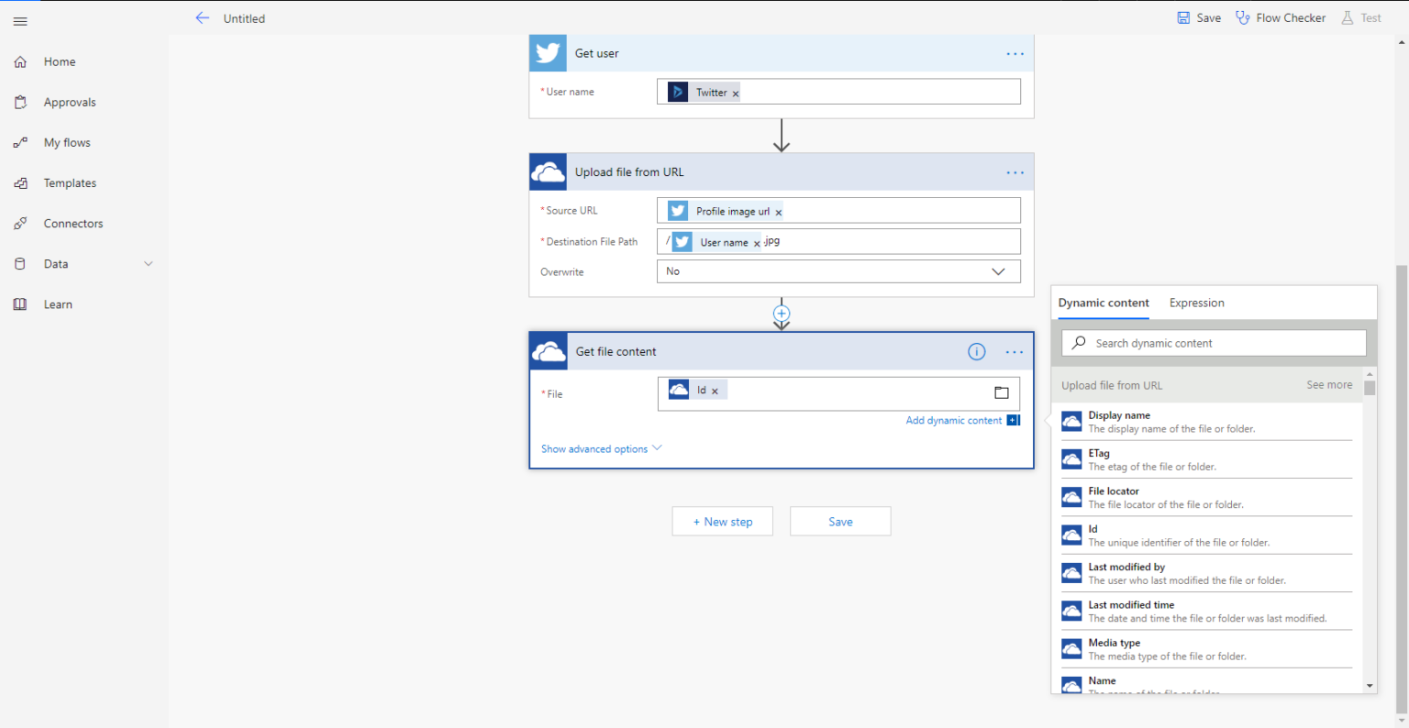This screenshot has width=1409, height=728.
Task: Click the back arrow next to Untitled
Action: [x=202, y=17]
